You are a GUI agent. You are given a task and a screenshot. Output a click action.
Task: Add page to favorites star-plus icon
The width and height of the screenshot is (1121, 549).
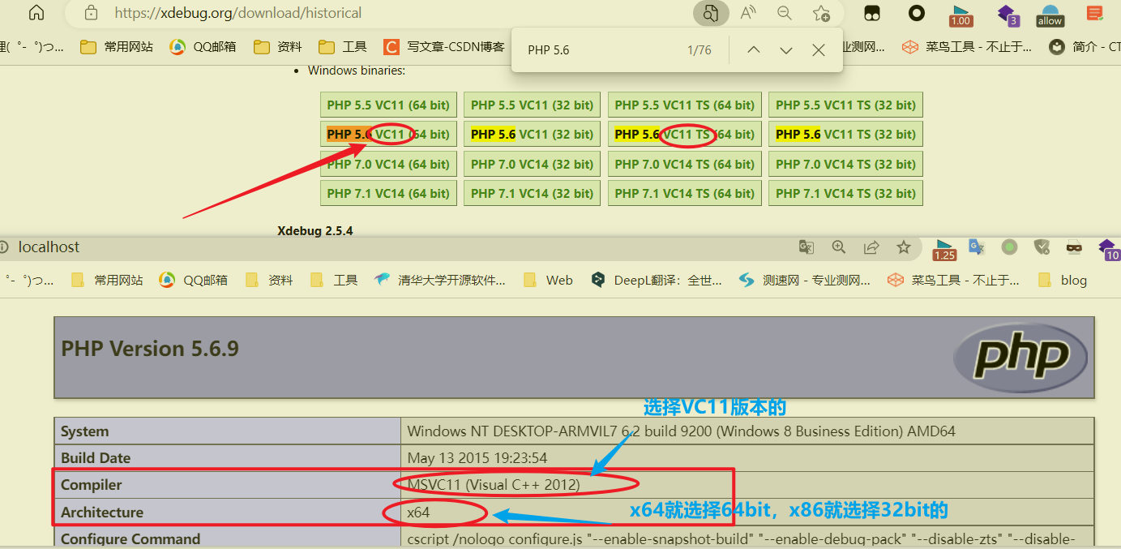click(x=821, y=13)
